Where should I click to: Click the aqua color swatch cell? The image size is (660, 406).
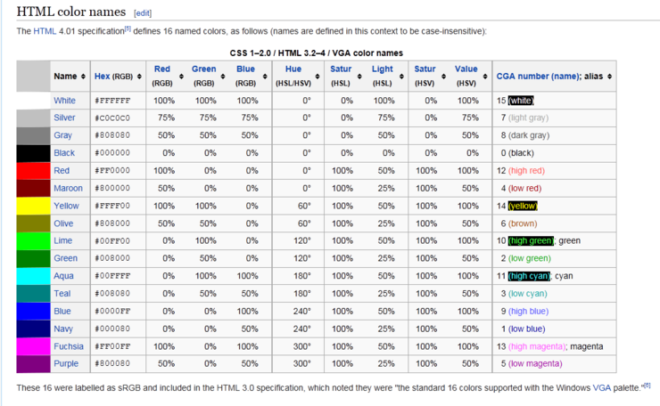pos(33,276)
